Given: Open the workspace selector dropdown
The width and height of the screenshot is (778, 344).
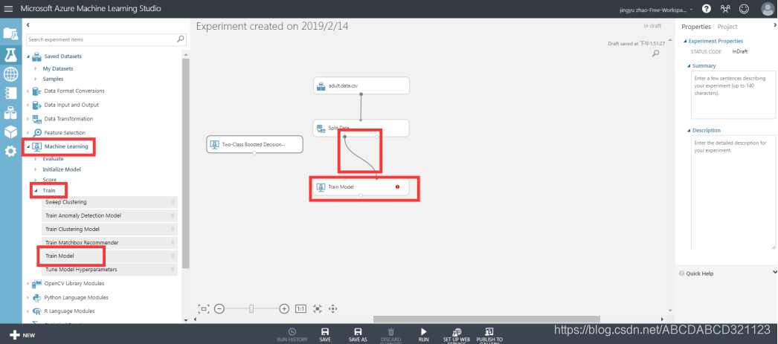Looking at the screenshot, I should [x=657, y=10].
